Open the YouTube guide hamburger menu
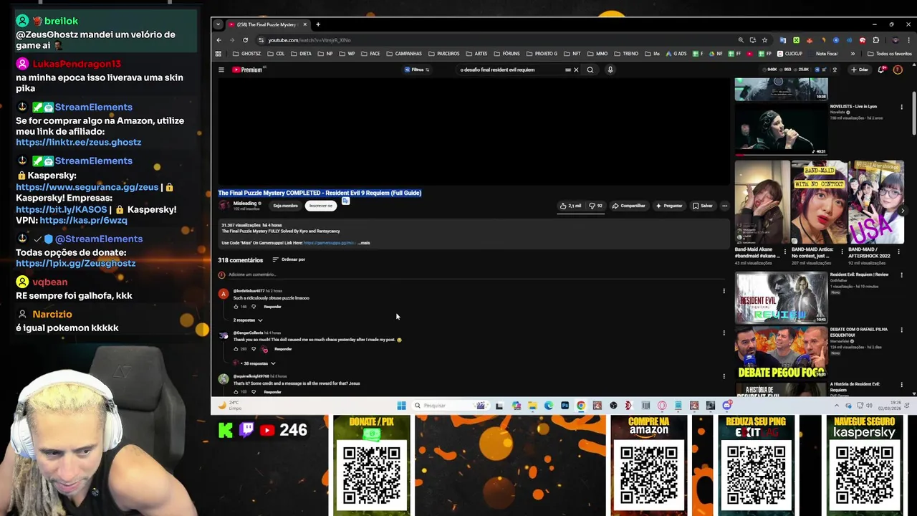This screenshot has height=516, width=917. [221, 70]
